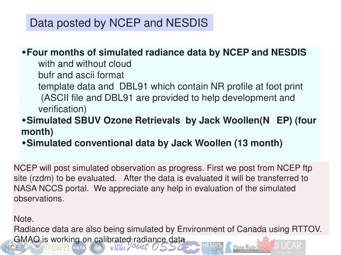The width and height of the screenshot is (341, 255).
Task: Select the 'bufr and ascii format' line
Action: click(x=81, y=75)
